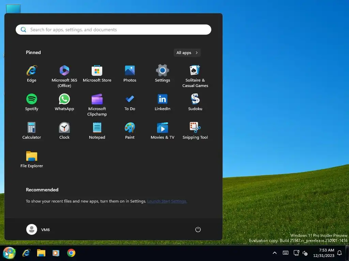Launch the Snipping Tool

pos(195,130)
